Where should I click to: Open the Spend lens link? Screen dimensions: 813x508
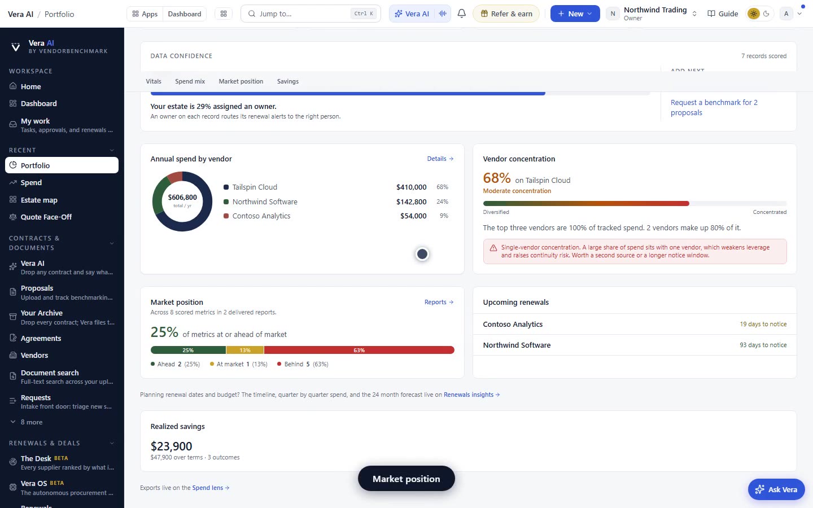click(x=211, y=488)
